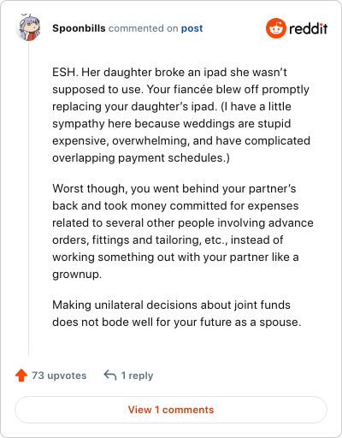Viewport: 342px width, 438px height.
Task: Click the line "does not bode well for your future"
Action: click(x=177, y=323)
